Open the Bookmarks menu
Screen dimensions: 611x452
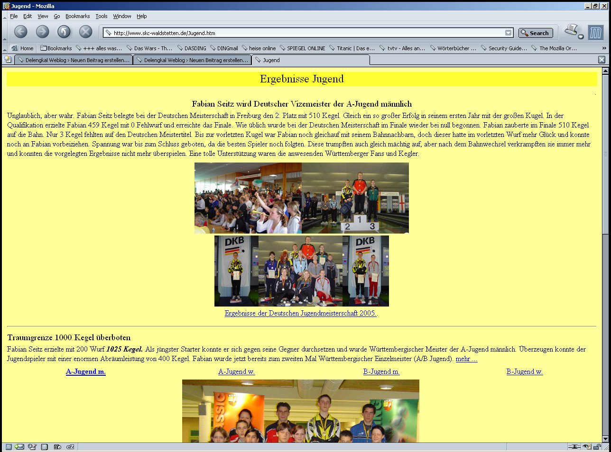click(77, 16)
